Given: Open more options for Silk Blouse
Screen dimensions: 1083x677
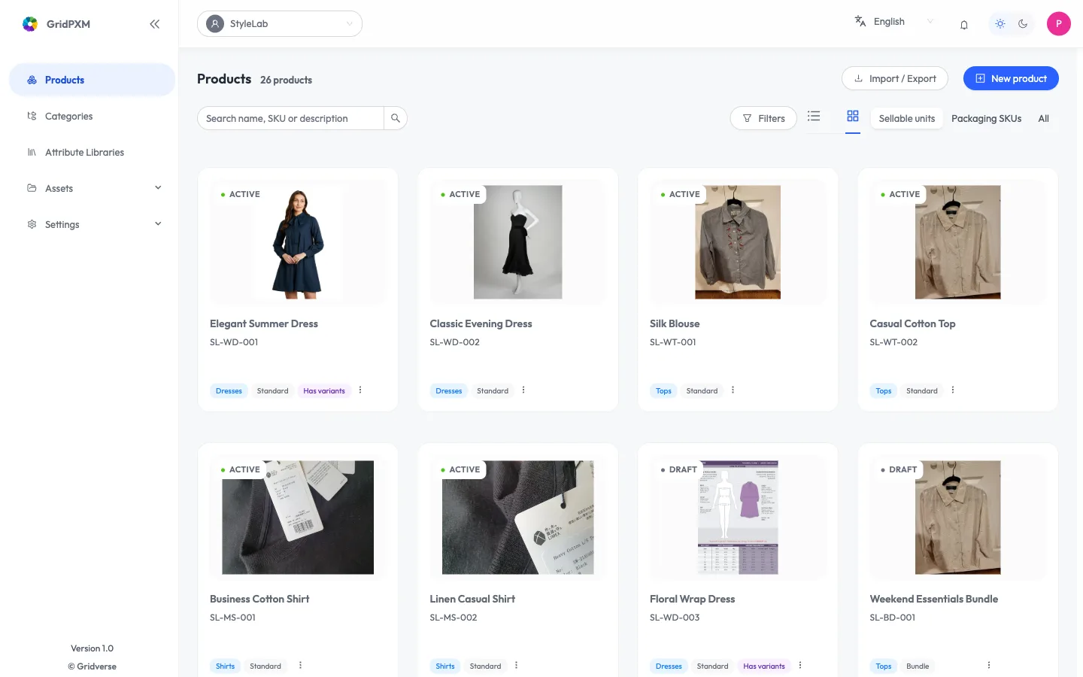Looking at the screenshot, I should tap(733, 390).
